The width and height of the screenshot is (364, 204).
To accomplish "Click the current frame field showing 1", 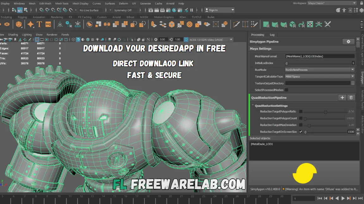I will pos(303,199).
